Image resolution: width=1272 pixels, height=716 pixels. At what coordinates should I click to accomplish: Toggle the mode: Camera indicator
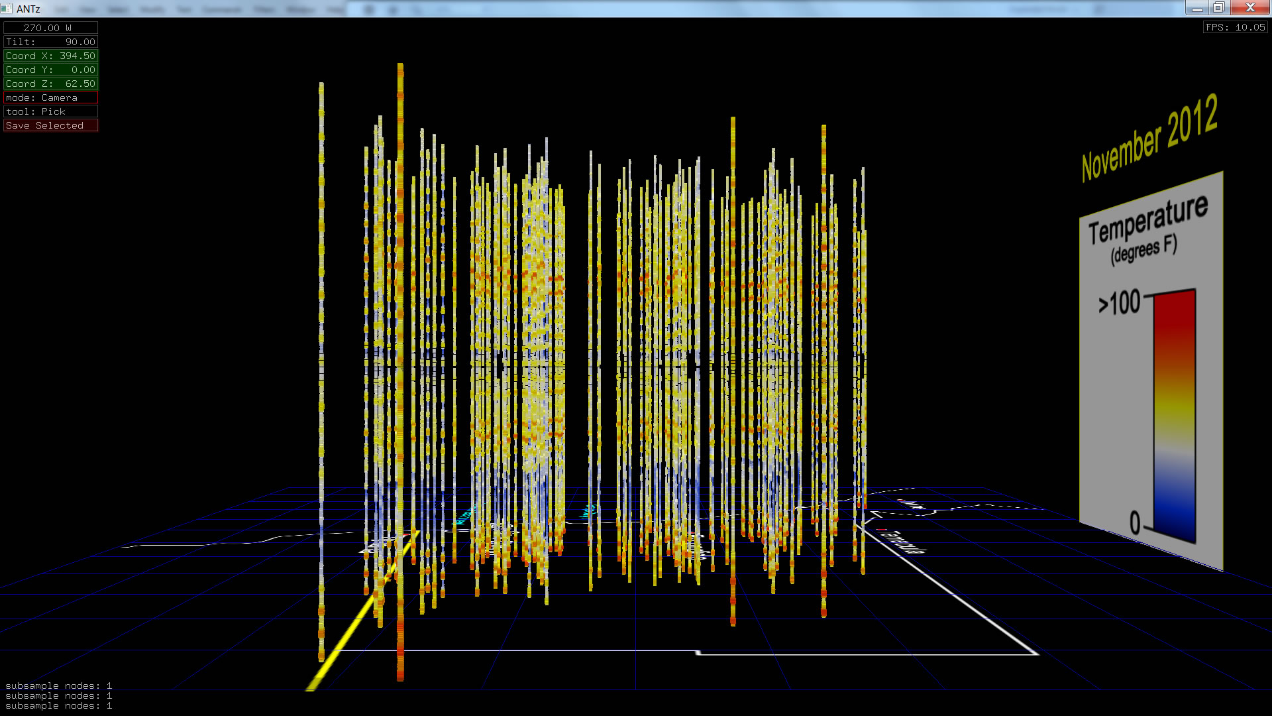click(x=50, y=97)
